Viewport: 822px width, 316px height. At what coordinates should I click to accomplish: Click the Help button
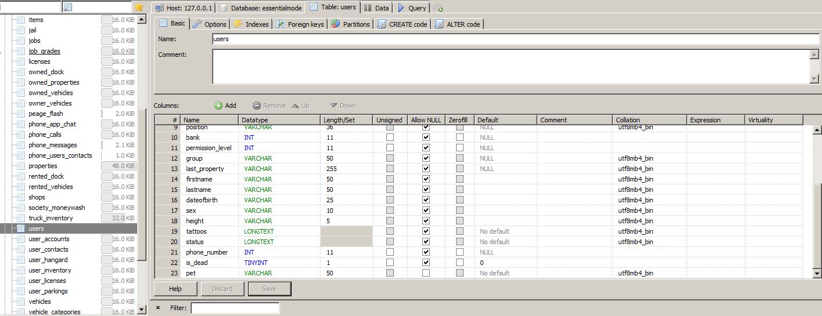(x=175, y=289)
